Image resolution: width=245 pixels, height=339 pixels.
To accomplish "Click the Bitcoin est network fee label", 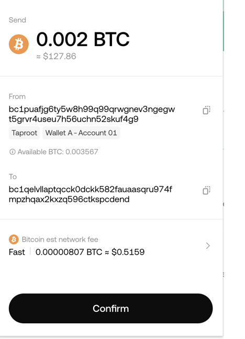I will click(x=60, y=239).
